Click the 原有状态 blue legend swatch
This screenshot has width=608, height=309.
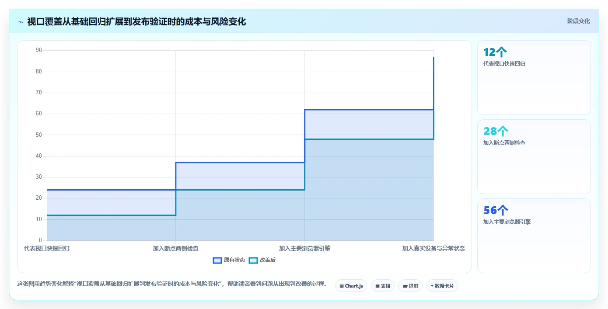[x=217, y=260]
